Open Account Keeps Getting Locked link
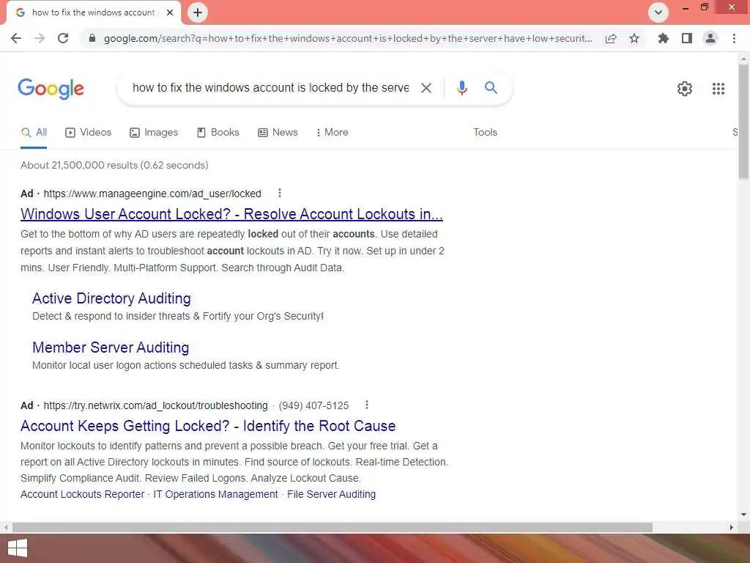 point(208,426)
